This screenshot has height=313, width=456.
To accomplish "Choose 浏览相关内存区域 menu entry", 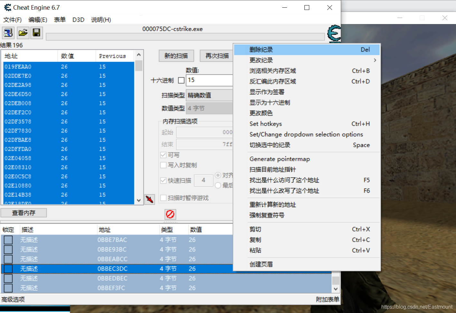I will coord(307,71).
